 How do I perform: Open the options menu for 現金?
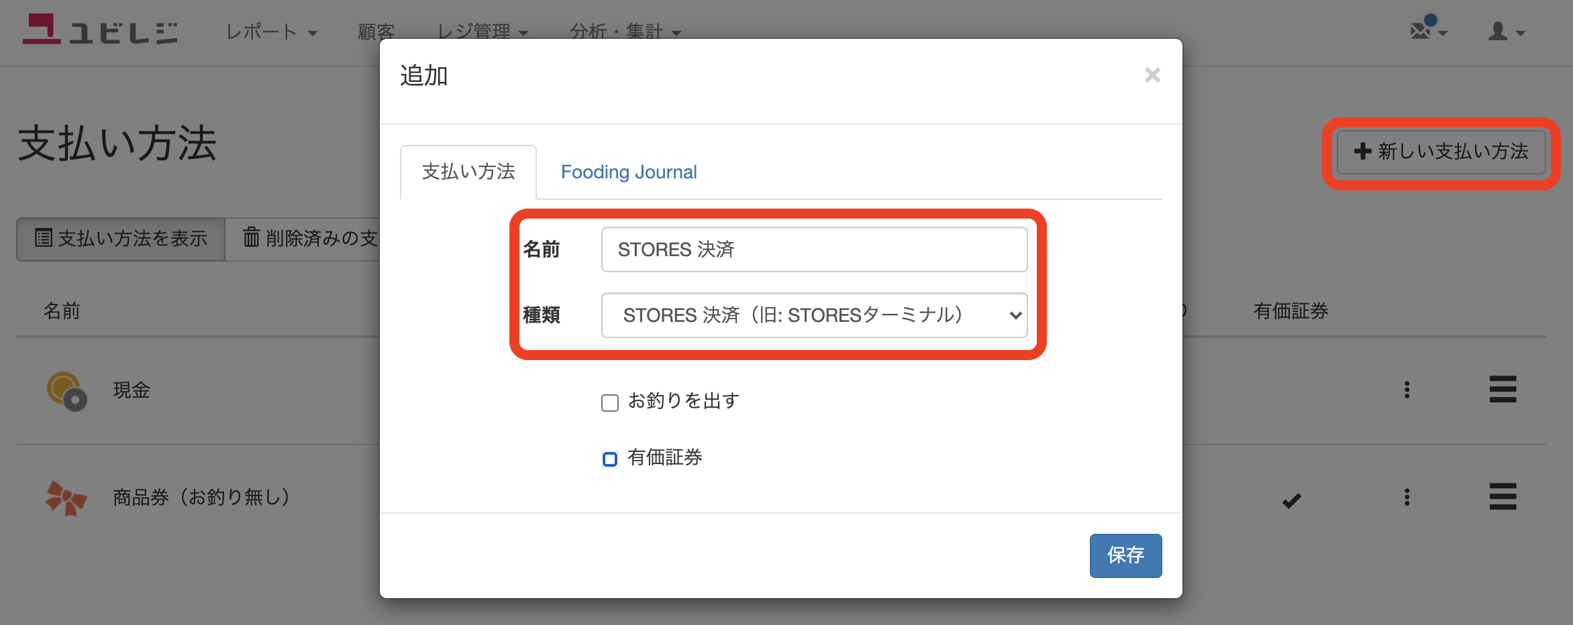(1407, 390)
